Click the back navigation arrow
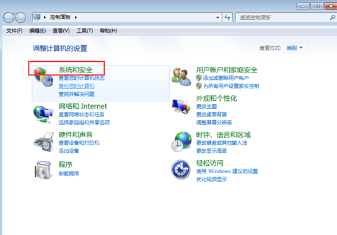Viewport: 337px width, 235px height. [9, 17]
